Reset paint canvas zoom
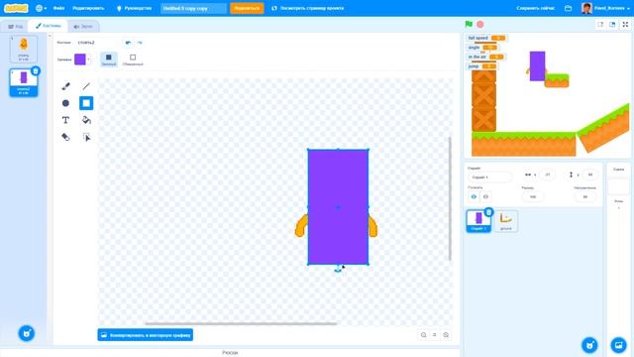This screenshot has width=634, height=357. tap(435, 335)
